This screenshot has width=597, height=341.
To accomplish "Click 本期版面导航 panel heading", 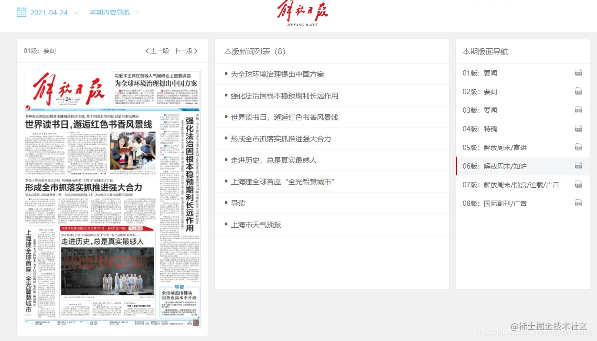I will (485, 51).
